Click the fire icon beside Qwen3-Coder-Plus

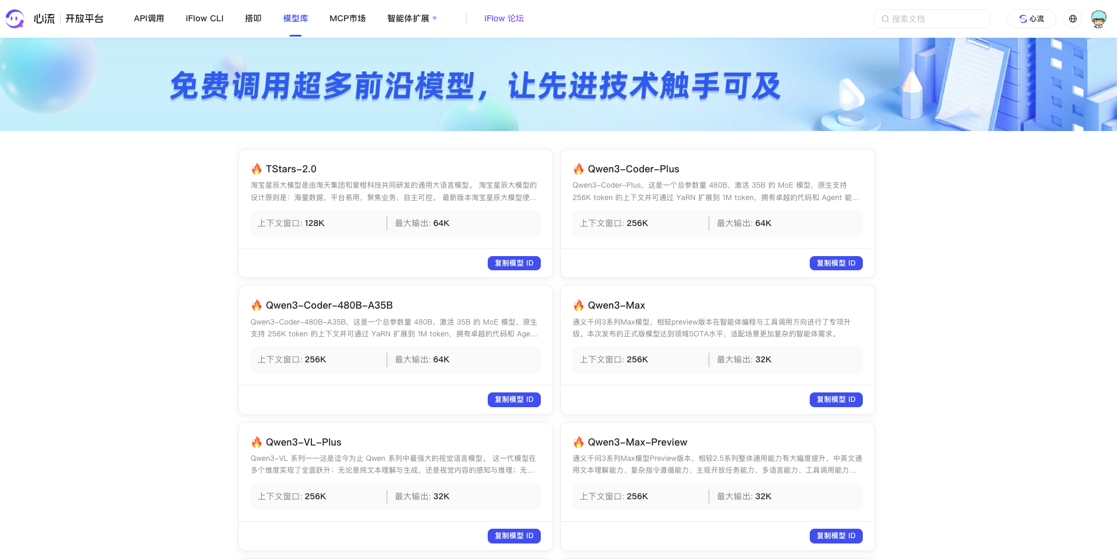(579, 169)
